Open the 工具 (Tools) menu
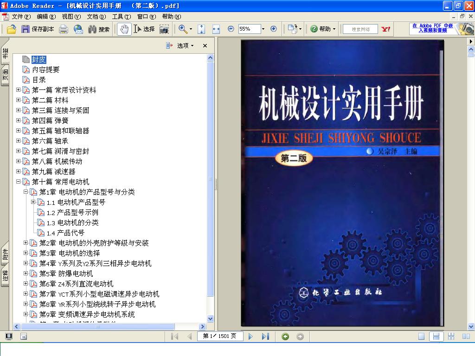The height and width of the screenshot is (356, 475). coord(122,17)
